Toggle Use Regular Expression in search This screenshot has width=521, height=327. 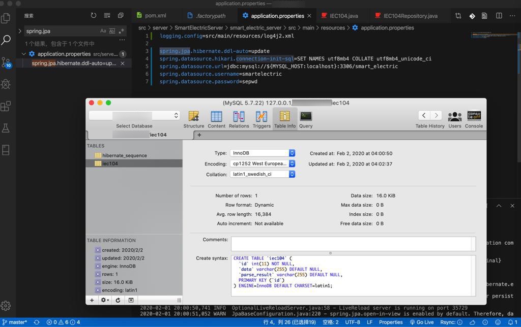[x=122, y=31]
